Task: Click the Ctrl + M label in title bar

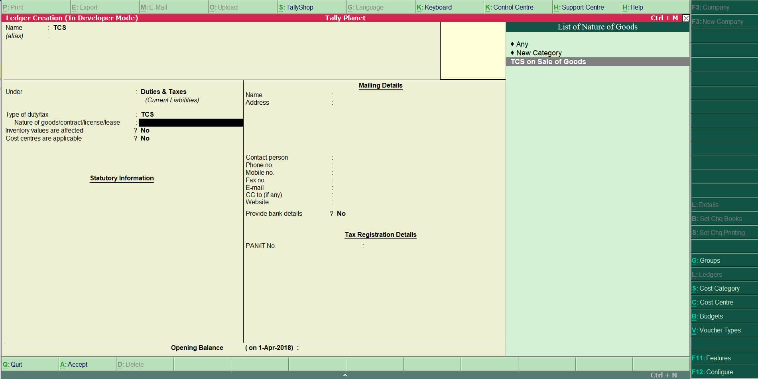Action: click(x=664, y=18)
